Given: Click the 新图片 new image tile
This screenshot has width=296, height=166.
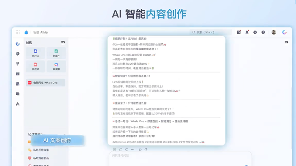Looking at the screenshot, I should (x=56, y=53).
